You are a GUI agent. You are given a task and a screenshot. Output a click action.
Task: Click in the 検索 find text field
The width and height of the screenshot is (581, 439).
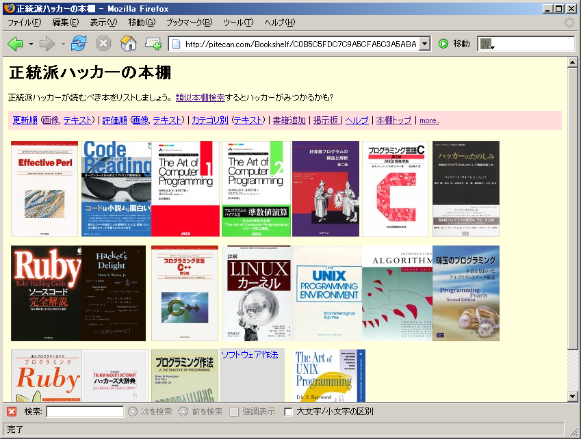(x=85, y=412)
